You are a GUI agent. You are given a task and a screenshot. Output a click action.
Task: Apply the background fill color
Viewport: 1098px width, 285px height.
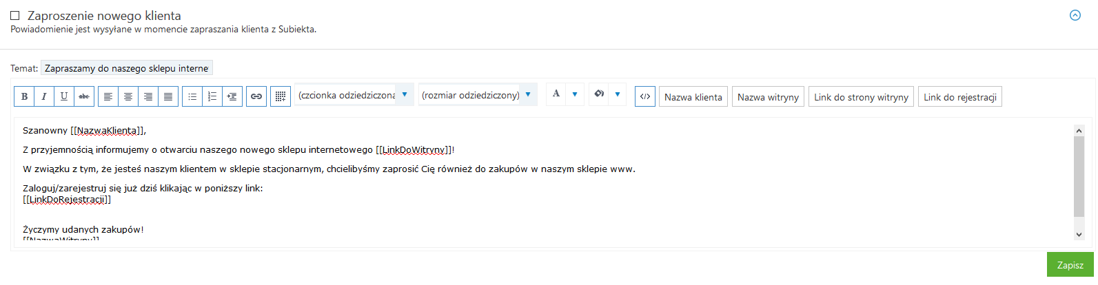point(599,94)
